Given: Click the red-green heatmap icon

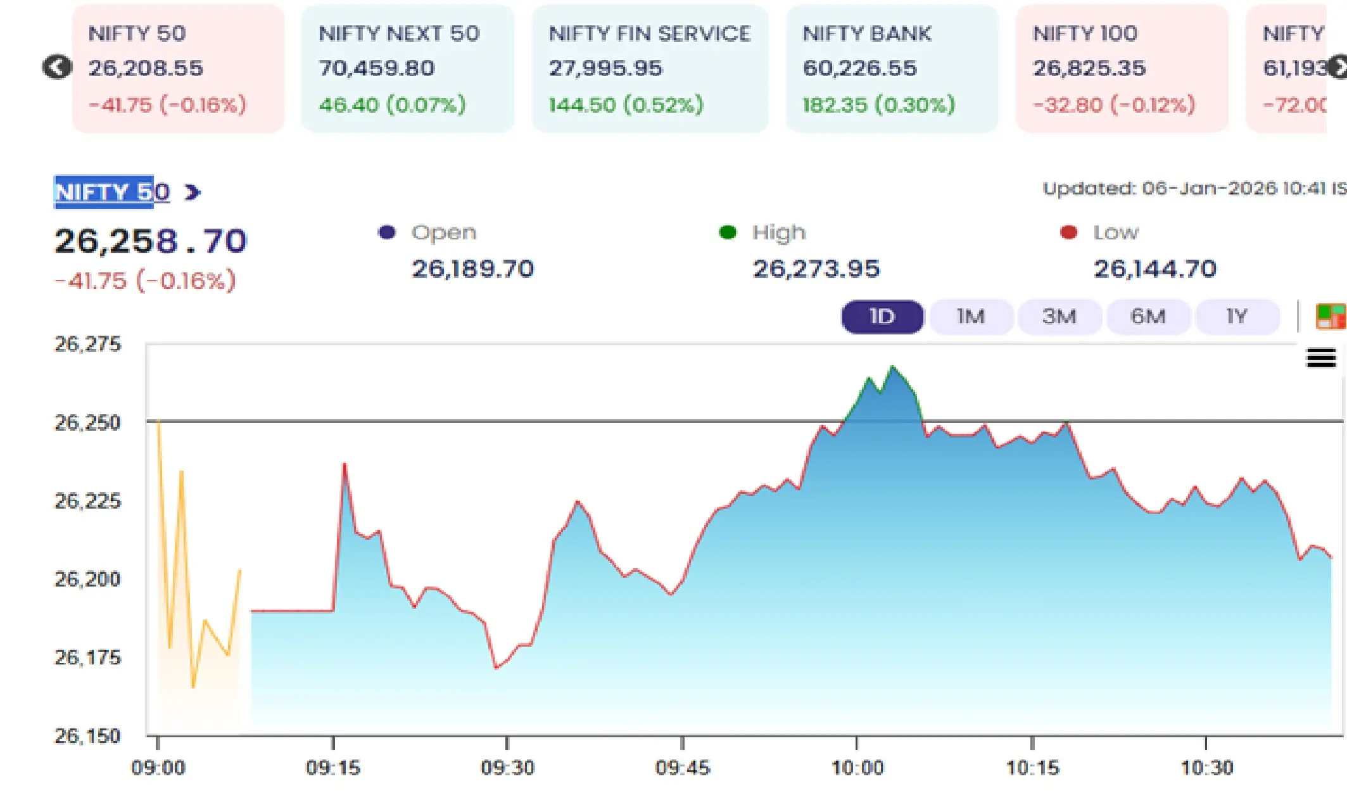Looking at the screenshot, I should [1330, 316].
